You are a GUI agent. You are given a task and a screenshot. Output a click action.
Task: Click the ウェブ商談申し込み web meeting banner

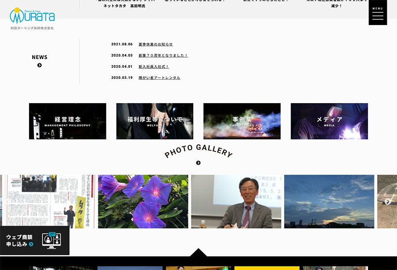point(35,240)
